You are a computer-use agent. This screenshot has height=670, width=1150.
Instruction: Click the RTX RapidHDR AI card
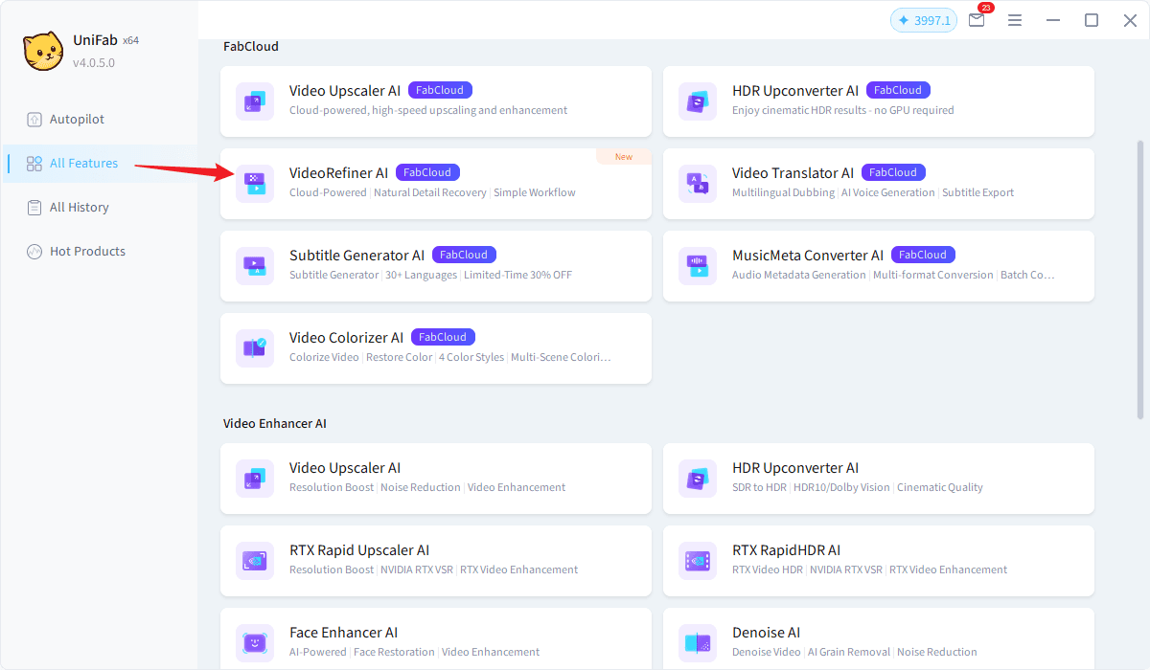pos(878,560)
